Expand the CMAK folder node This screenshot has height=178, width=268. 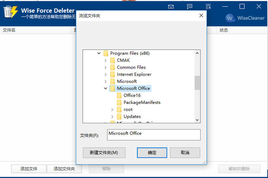coord(106,60)
